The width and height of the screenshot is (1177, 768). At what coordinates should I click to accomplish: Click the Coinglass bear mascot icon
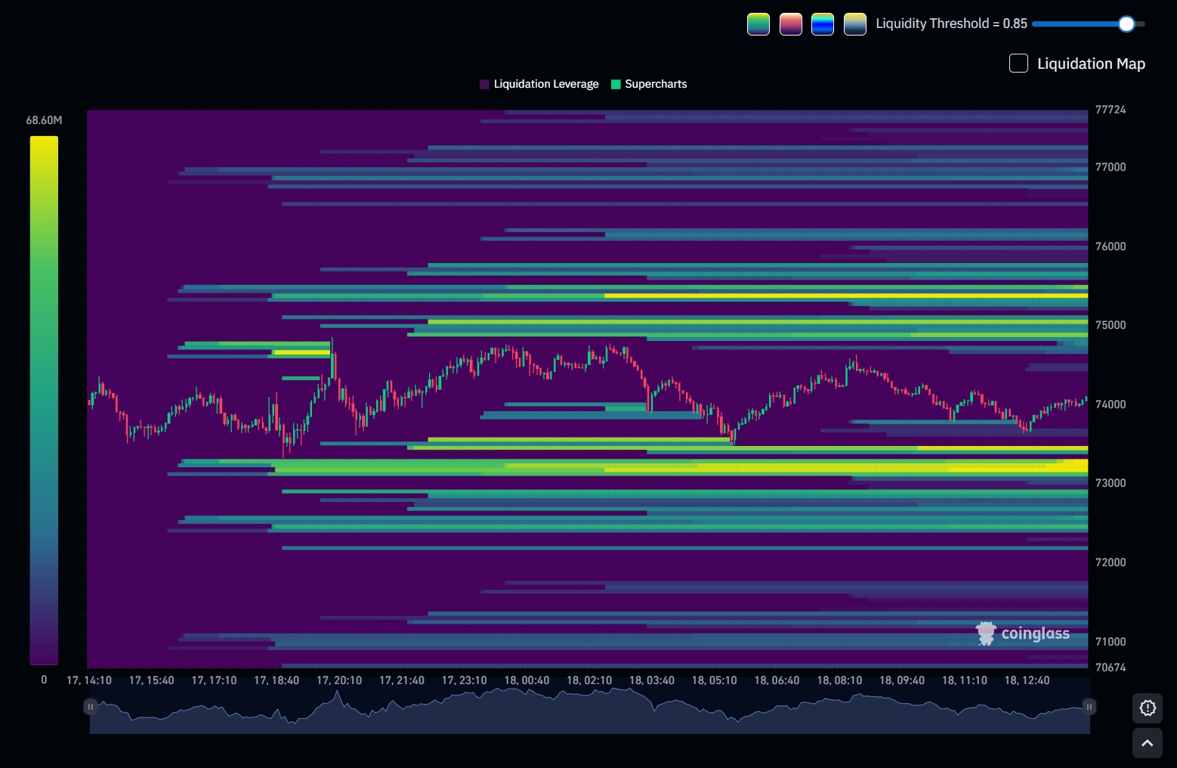pos(985,633)
